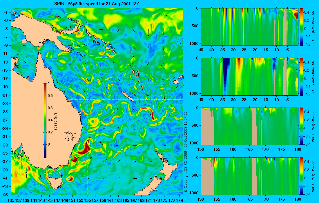Screen dimensions: 319x203
Task: Click the vertical speed colorbar over Australia
Action: (x=45, y=120)
